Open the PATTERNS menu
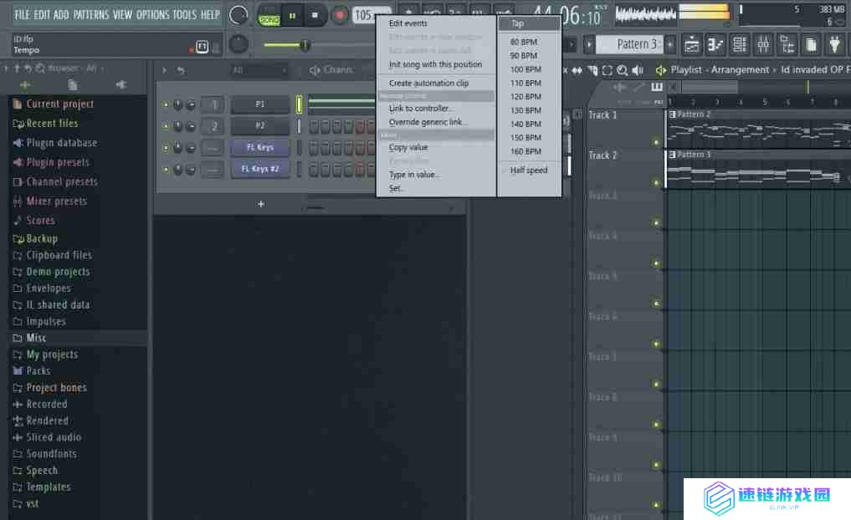The width and height of the screenshot is (851, 520). coord(91,15)
